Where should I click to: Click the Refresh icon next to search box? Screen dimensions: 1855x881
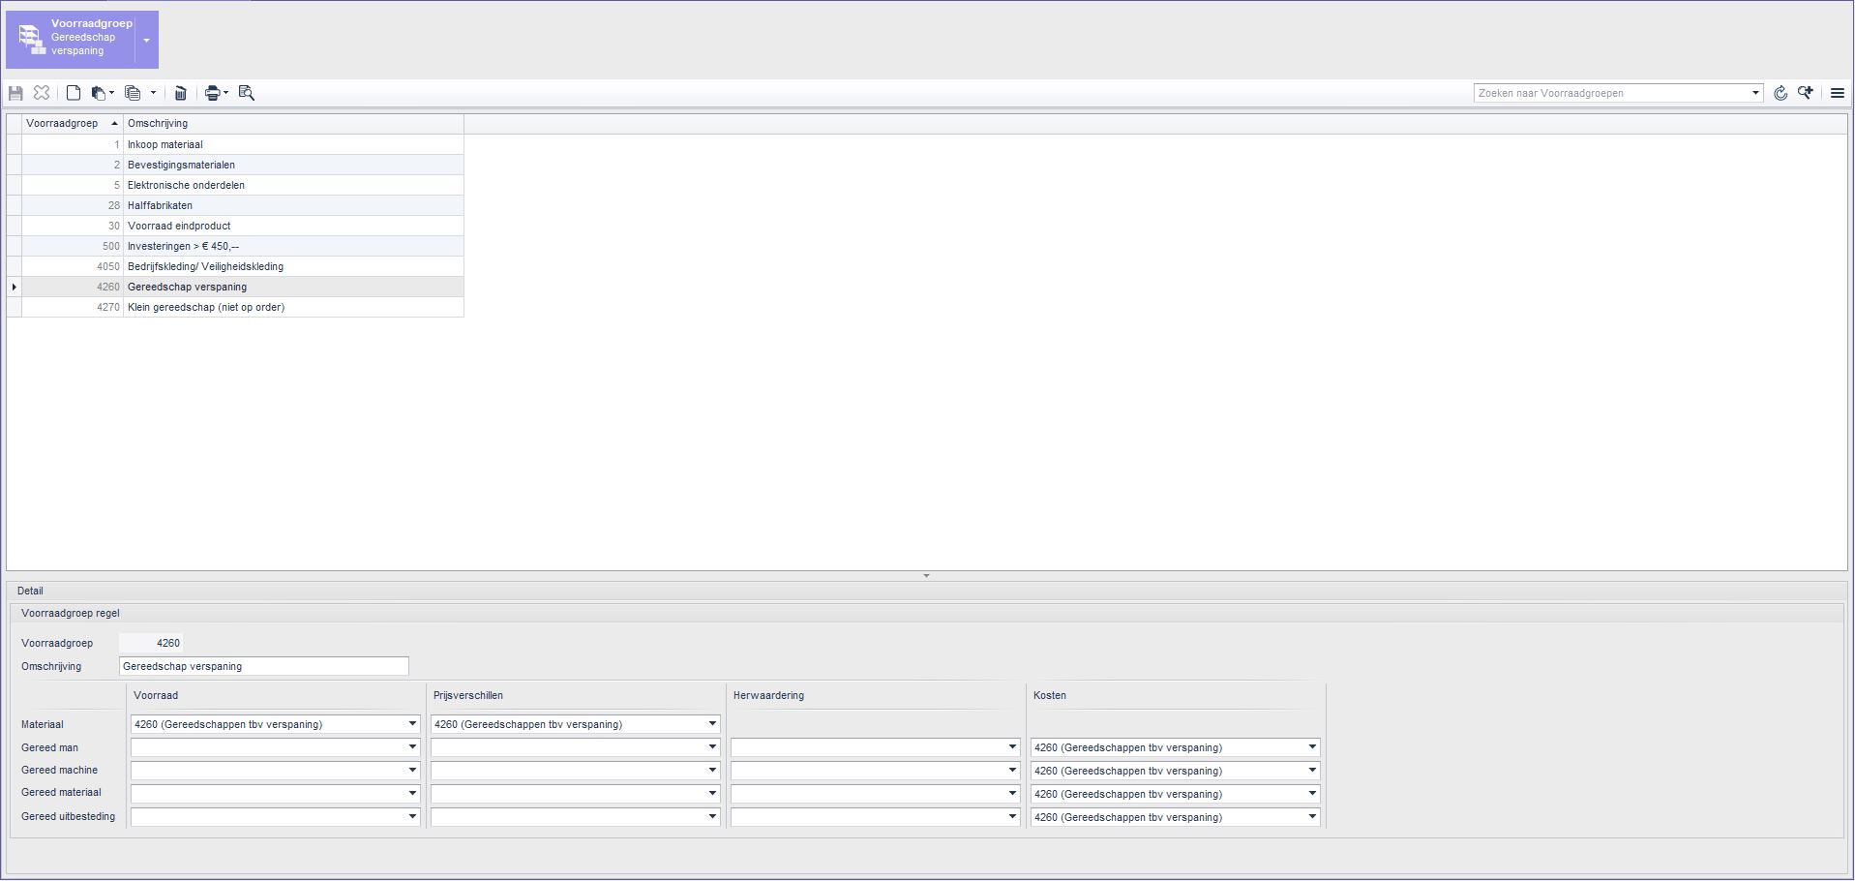(x=1780, y=93)
